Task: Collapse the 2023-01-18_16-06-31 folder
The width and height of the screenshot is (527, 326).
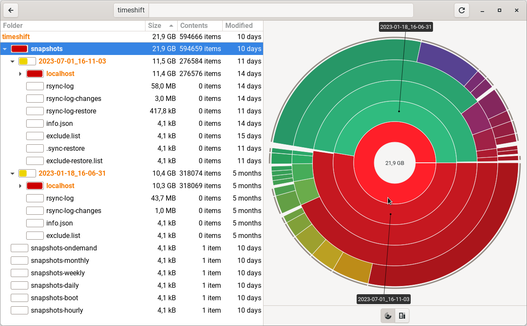Action: pyautogui.click(x=12, y=174)
